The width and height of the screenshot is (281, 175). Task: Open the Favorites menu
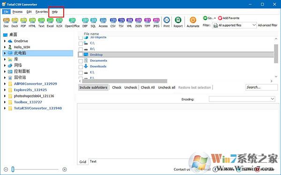coord(42,12)
